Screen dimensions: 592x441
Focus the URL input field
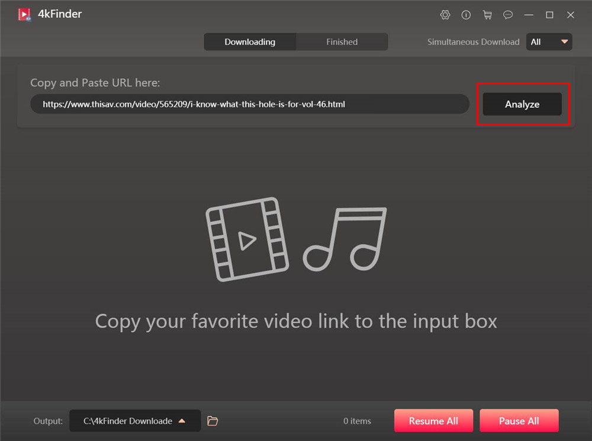(x=249, y=104)
